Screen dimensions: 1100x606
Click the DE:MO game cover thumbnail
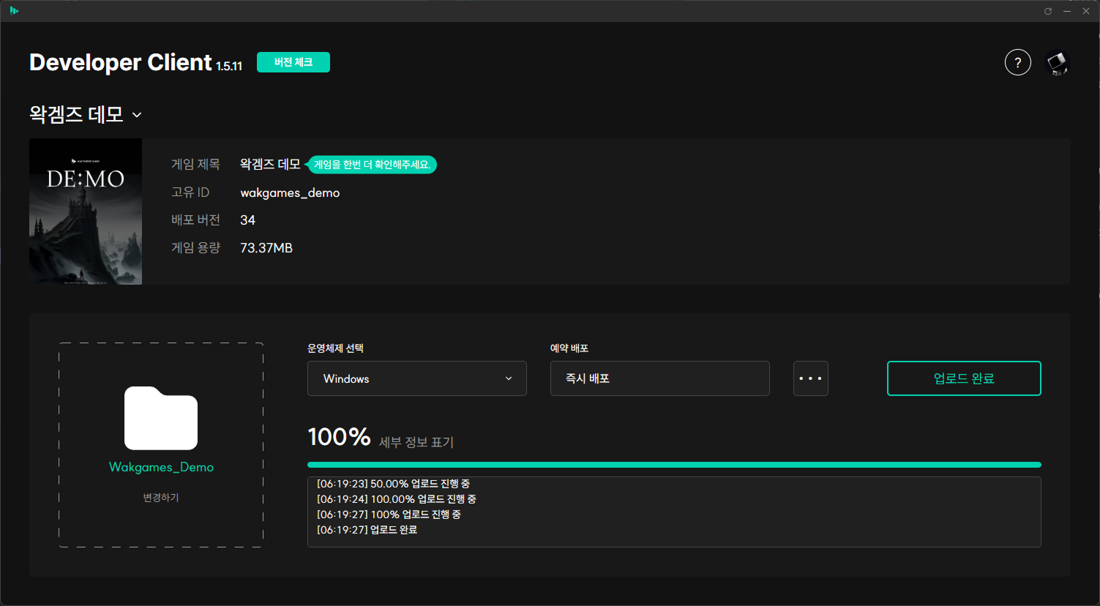click(x=86, y=212)
